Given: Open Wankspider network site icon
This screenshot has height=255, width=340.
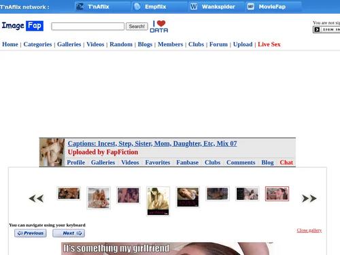Looking at the screenshot, I should 194,7.
